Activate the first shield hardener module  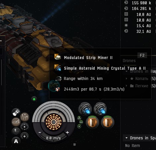pos(92,122)
